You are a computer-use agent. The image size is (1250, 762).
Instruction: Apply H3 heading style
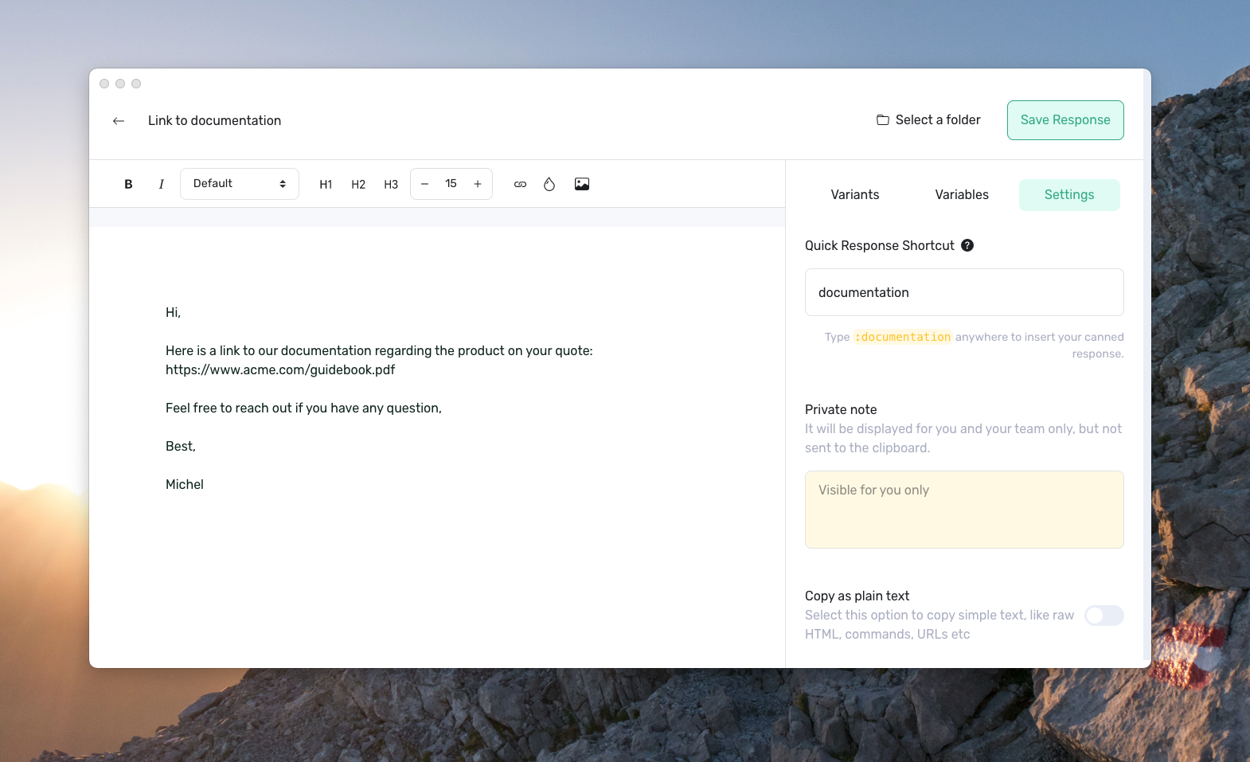tap(391, 184)
